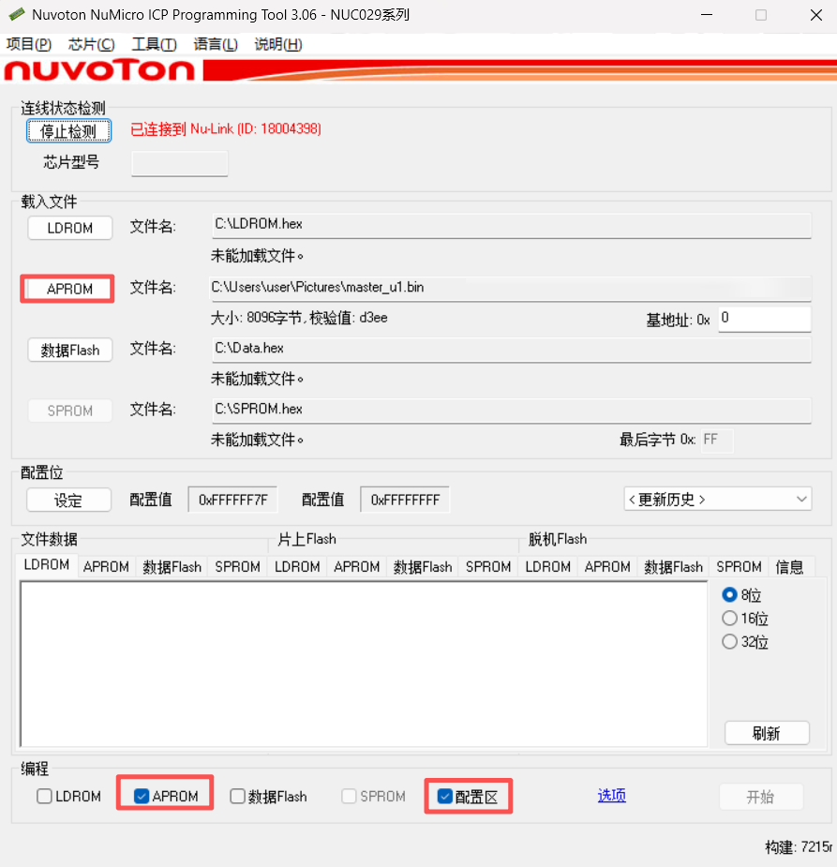Click the 停止检测 button
Image resolution: width=837 pixels, height=867 pixels.
[x=68, y=131]
